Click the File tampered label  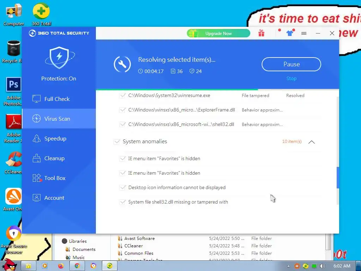(x=255, y=95)
